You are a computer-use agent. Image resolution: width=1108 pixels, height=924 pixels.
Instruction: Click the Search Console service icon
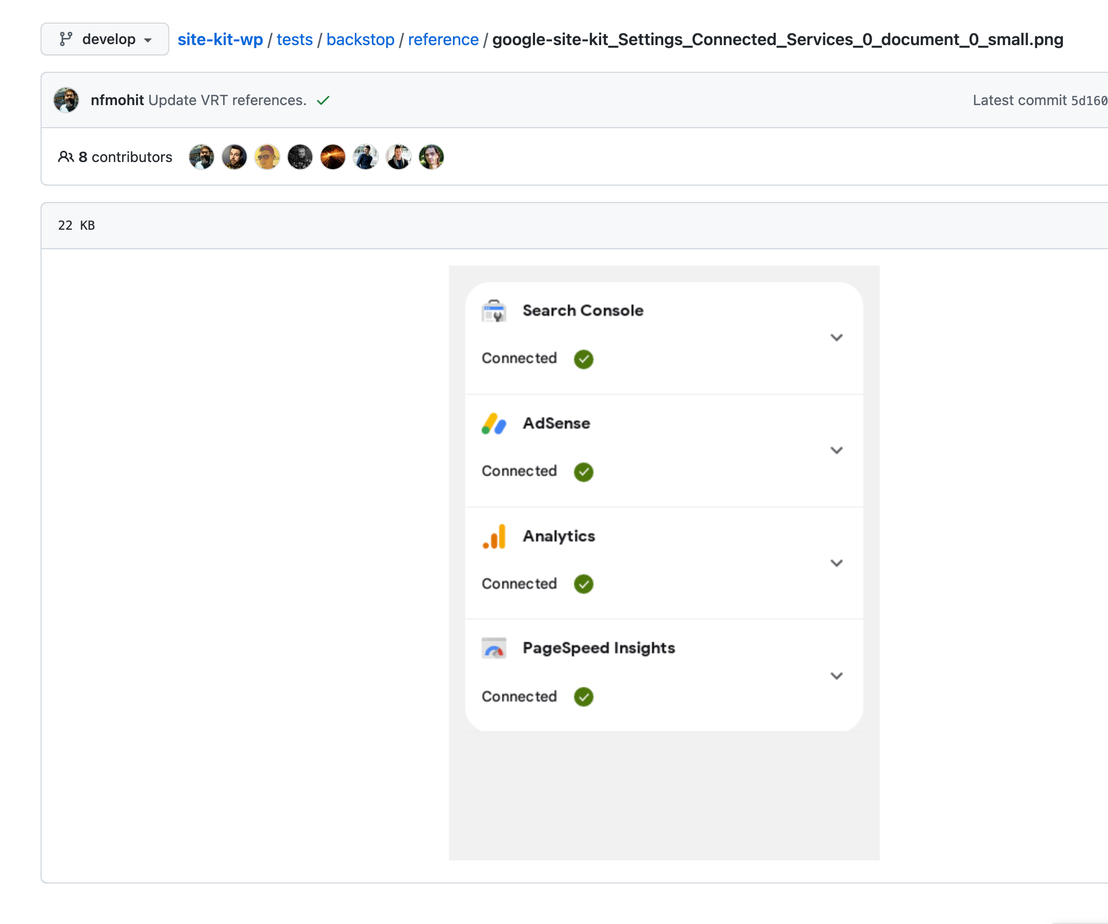click(x=493, y=311)
